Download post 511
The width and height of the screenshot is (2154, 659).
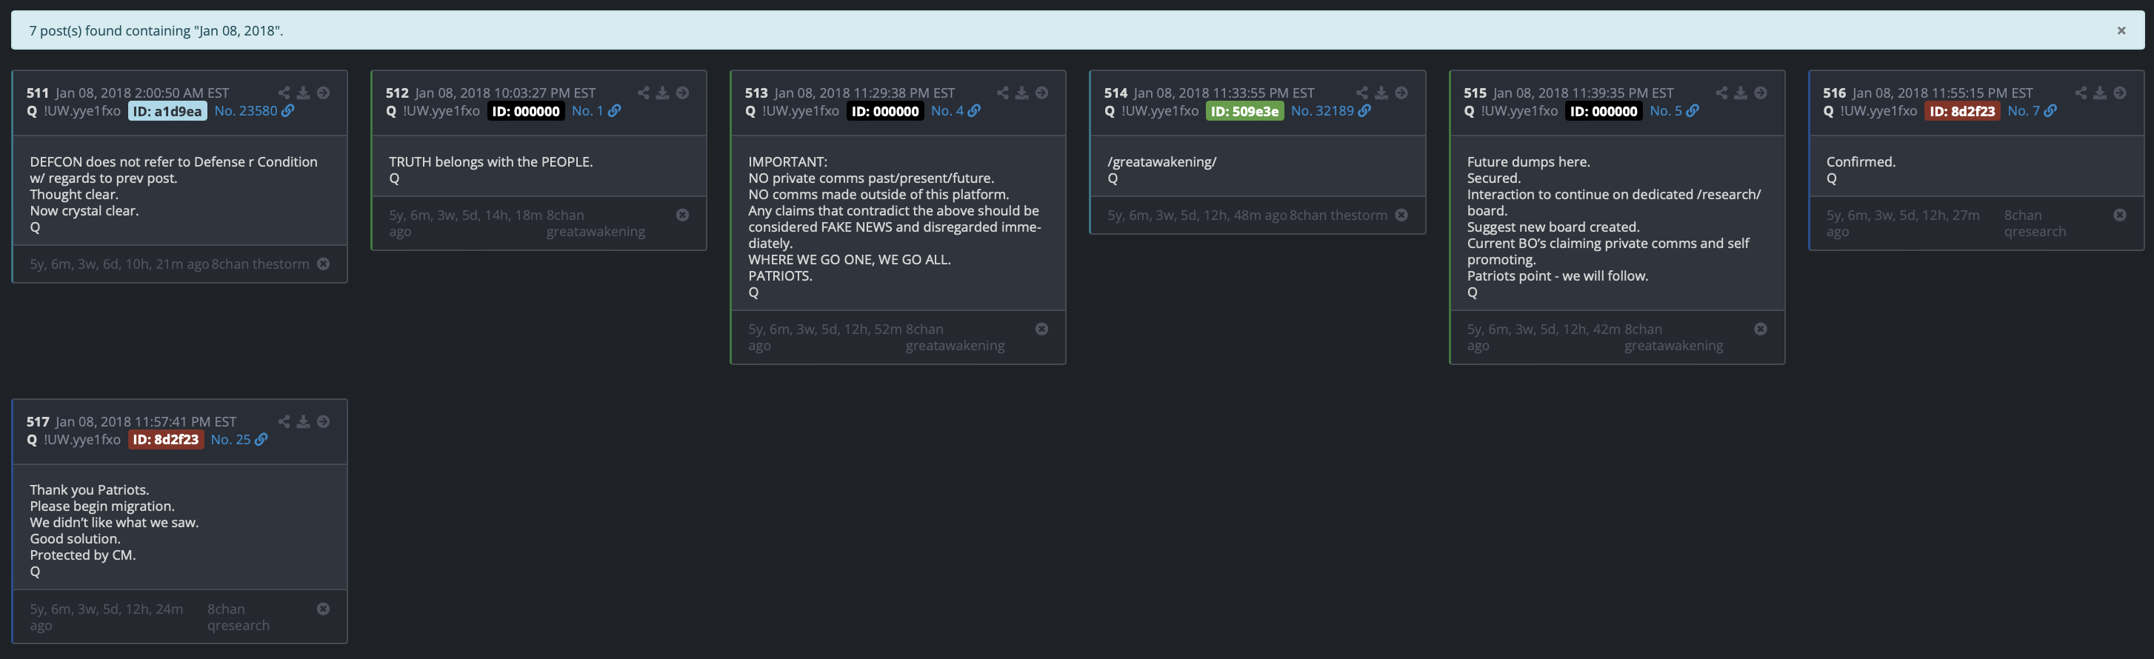click(x=304, y=93)
